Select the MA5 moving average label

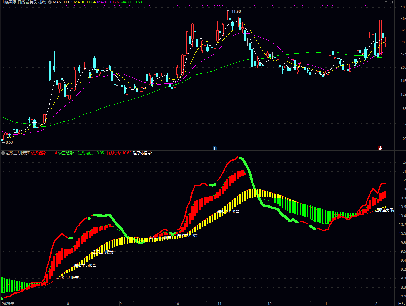pyautogui.click(x=62, y=2)
